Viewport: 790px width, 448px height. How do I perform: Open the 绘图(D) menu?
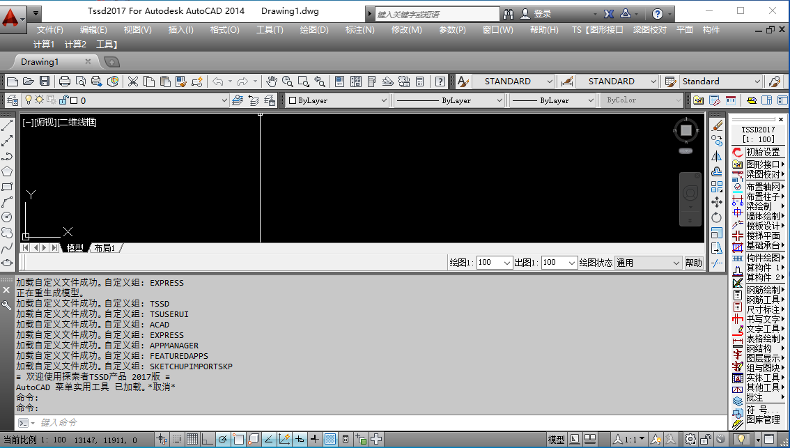314,30
